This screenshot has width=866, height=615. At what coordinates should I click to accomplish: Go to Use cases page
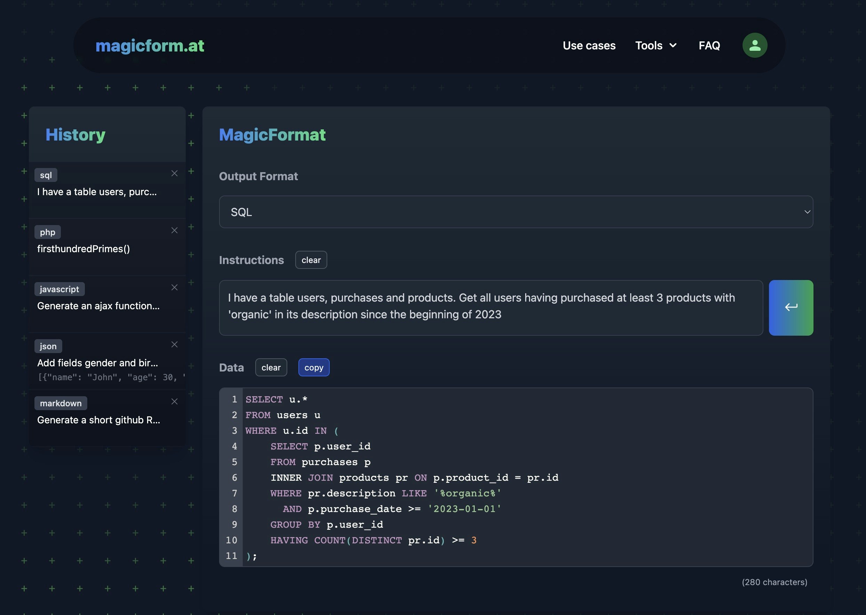pyautogui.click(x=589, y=46)
